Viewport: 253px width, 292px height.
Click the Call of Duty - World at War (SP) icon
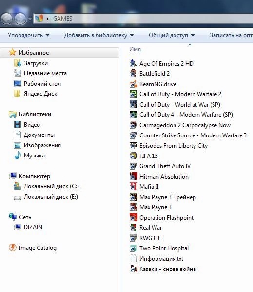(x=133, y=105)
